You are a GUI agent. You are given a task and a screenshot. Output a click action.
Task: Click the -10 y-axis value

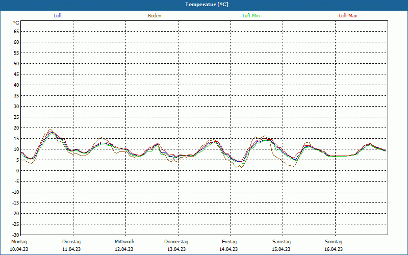click(16, 192)
